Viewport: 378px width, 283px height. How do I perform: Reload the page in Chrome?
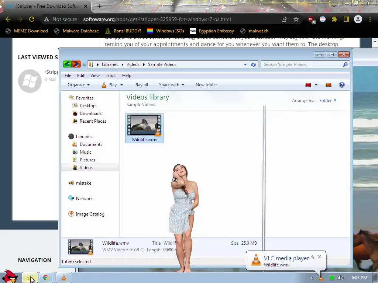tap(32, 19)
